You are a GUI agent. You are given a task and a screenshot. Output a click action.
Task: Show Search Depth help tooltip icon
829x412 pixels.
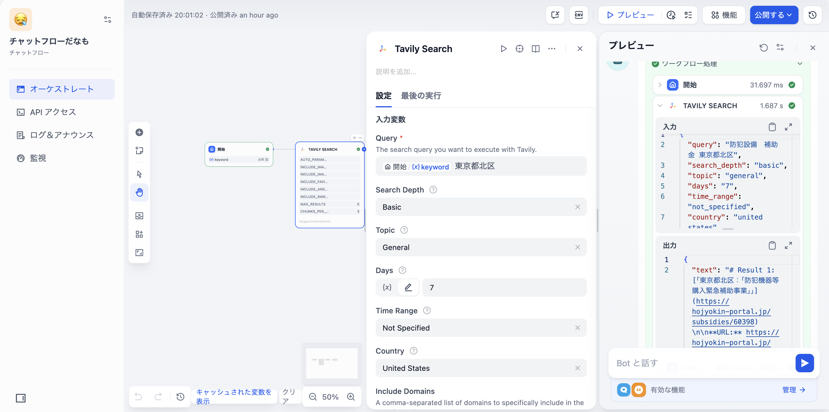(433, 190)
